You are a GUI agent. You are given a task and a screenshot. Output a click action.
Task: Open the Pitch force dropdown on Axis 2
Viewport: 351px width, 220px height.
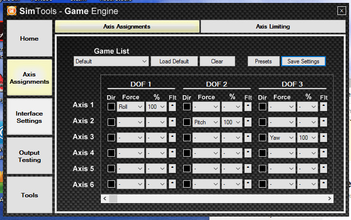point(206,122)
